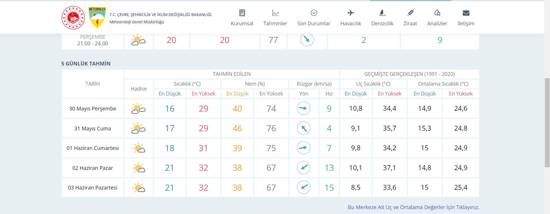Click the 'TAHMİN EDİLEN' table header
This screenshot has height=214, width=550.
[232, 74]
